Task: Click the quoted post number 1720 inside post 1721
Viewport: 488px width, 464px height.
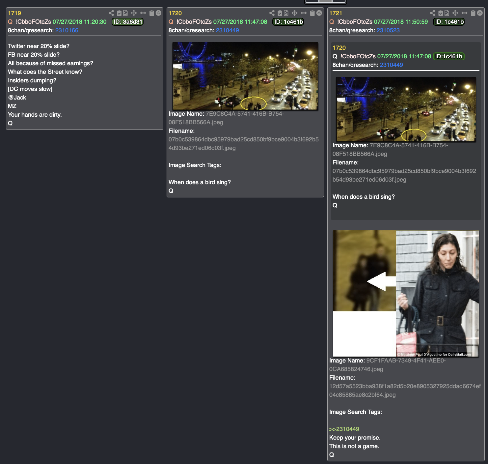Action: 339,48
